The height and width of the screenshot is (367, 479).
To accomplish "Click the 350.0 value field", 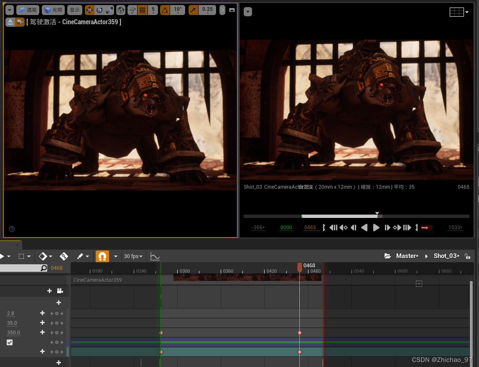I will tap(13, 333).
